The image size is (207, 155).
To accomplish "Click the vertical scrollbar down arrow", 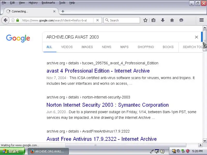I will tap(205, 141).
